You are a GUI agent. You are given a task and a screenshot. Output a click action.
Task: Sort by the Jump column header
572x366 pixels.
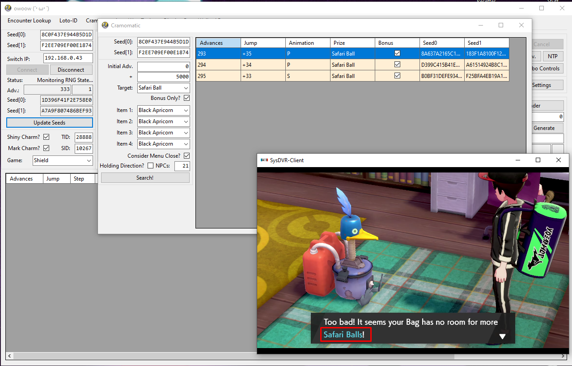(x=263, y=43)
